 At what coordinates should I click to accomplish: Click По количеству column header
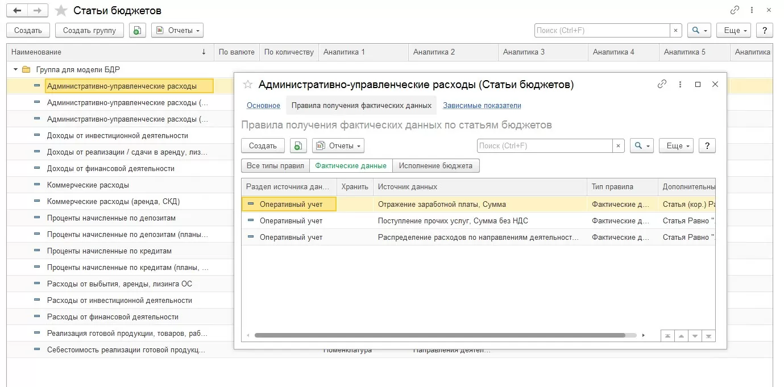(289, 52)
